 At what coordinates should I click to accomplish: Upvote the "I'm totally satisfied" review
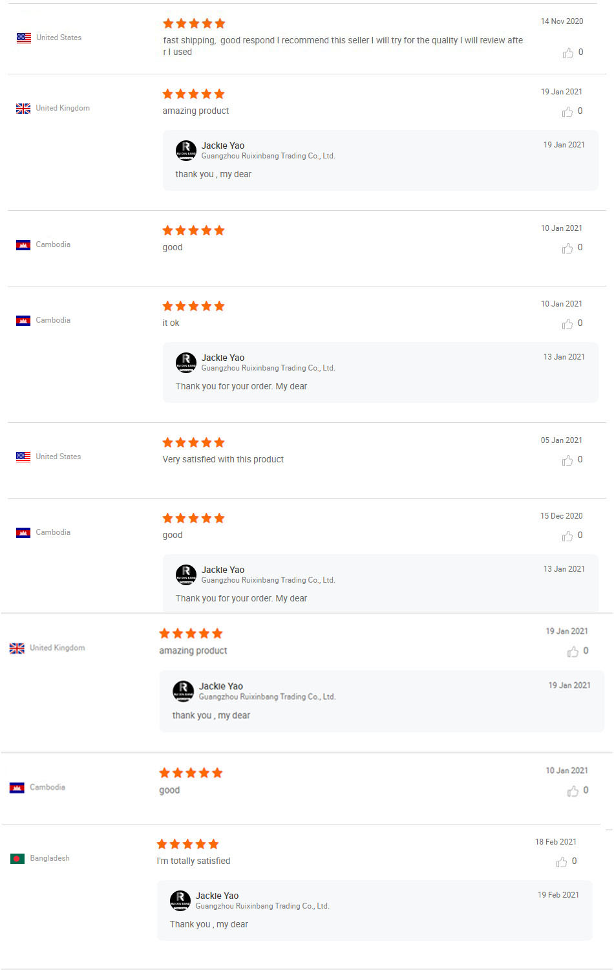[562, 862]
